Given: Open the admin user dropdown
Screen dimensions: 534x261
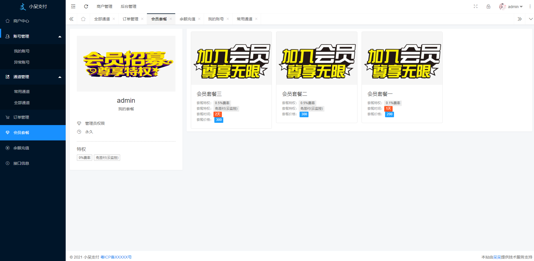Looking at the screenshot, I should click(511, 7).
